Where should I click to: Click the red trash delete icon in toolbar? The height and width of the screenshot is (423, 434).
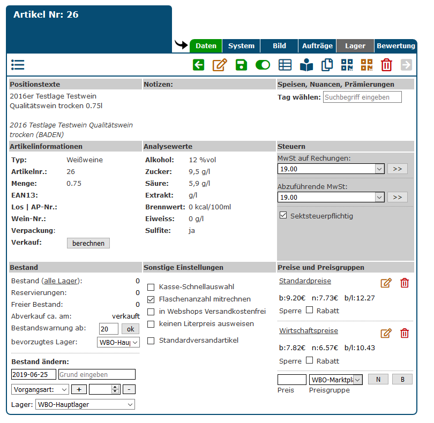(386, 65)
